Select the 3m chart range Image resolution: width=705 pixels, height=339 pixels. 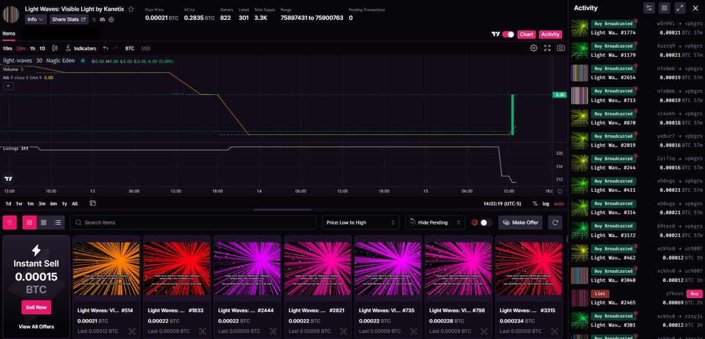tap(42, 204)
